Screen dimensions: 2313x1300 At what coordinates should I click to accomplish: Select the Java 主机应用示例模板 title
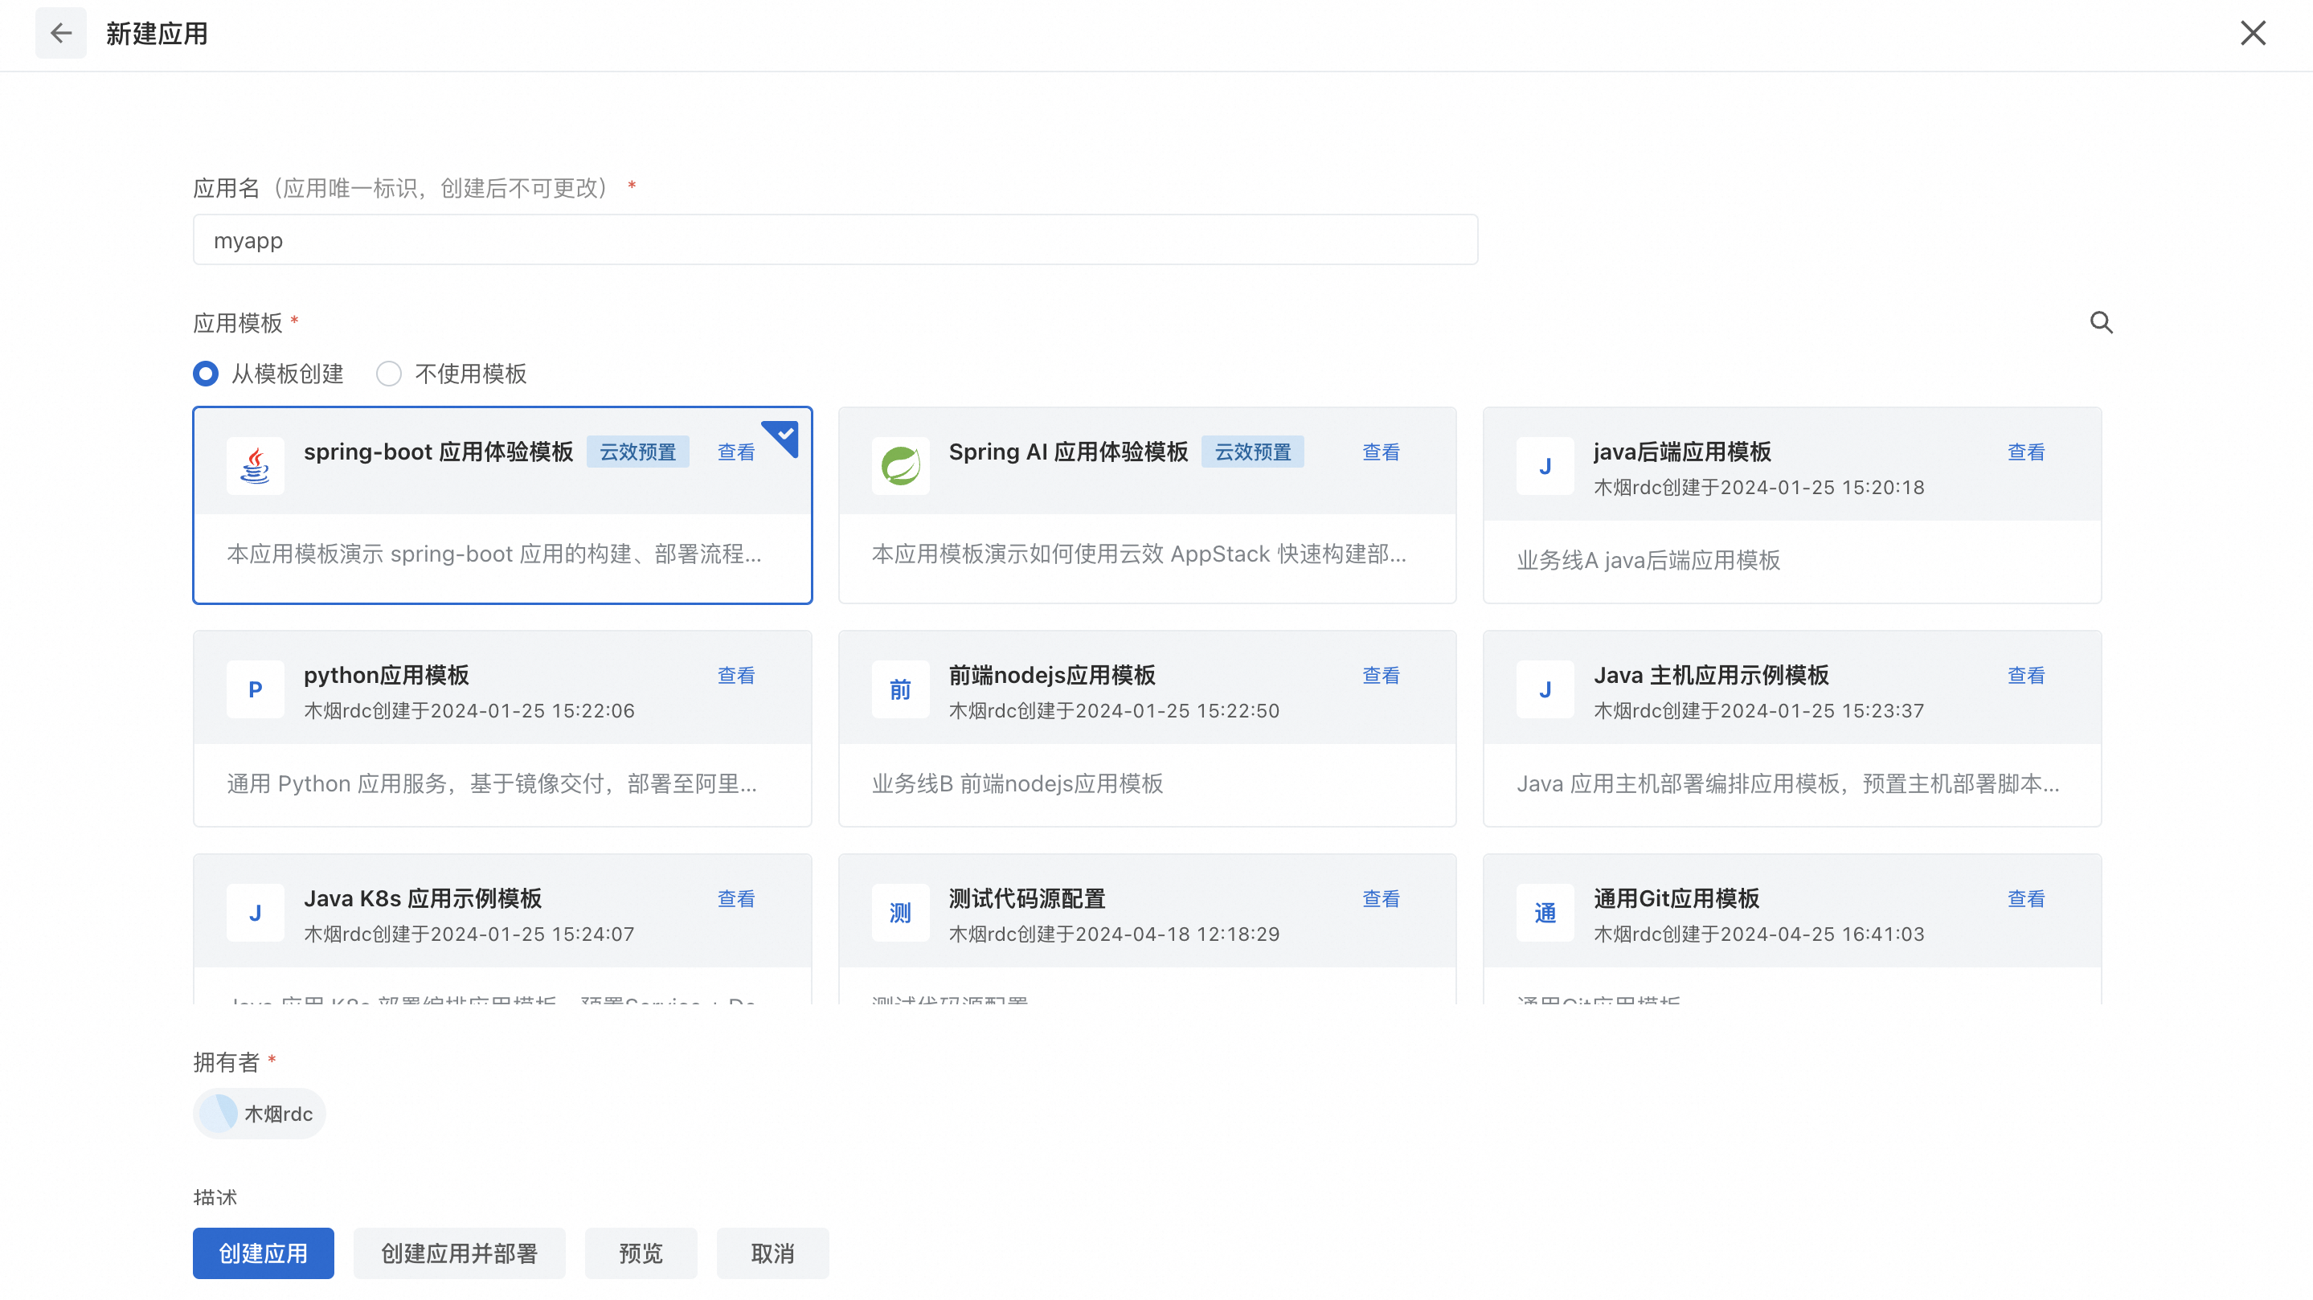[1711, 675]
